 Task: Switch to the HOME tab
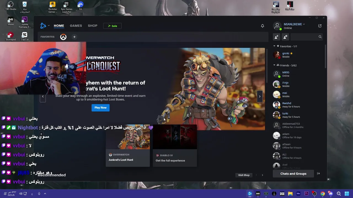(x=59, y=26)
